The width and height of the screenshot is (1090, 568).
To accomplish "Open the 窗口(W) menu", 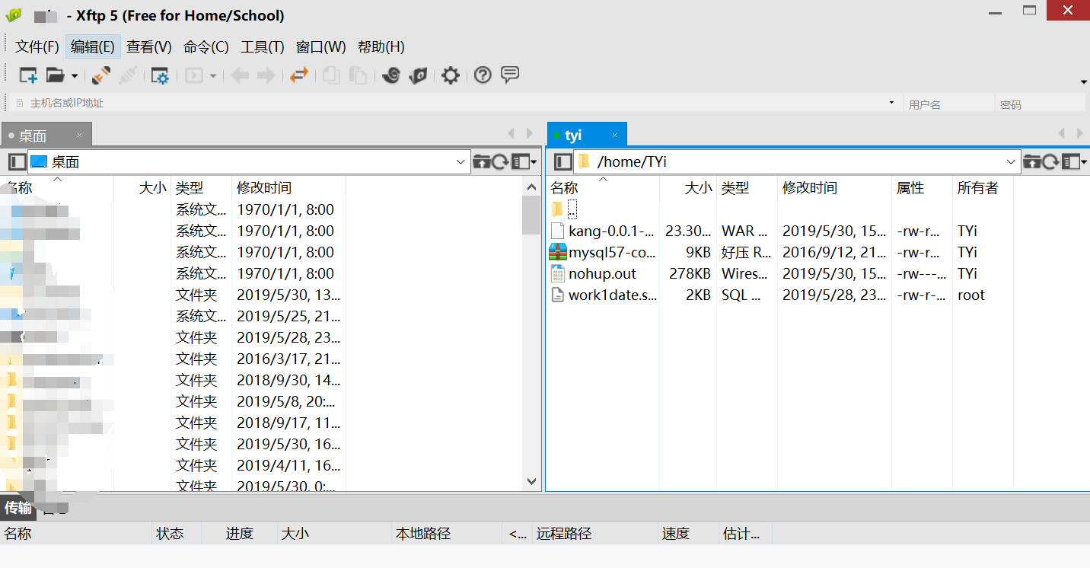I will [x=321, y=46].
